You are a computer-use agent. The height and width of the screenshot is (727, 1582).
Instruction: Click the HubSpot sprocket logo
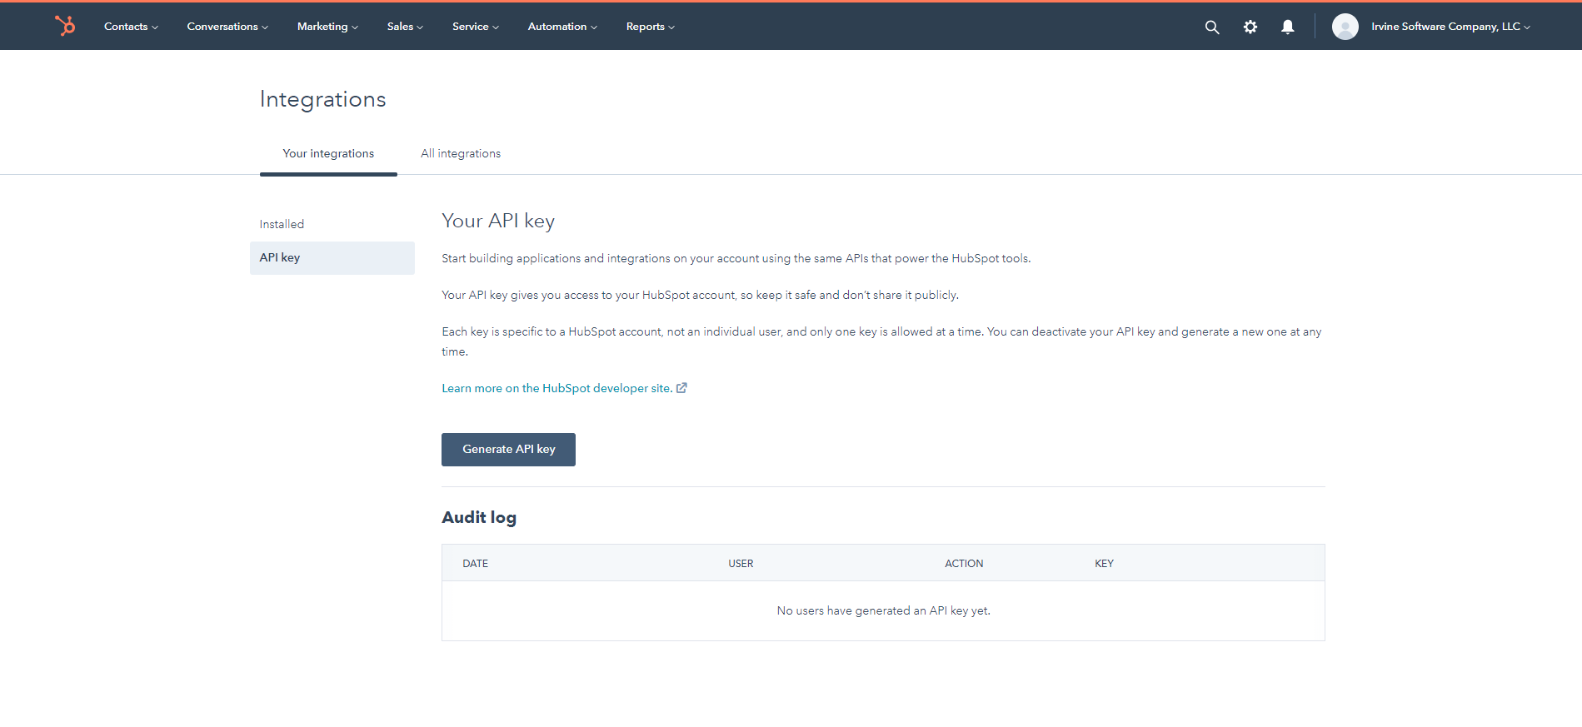click(65, 26)
